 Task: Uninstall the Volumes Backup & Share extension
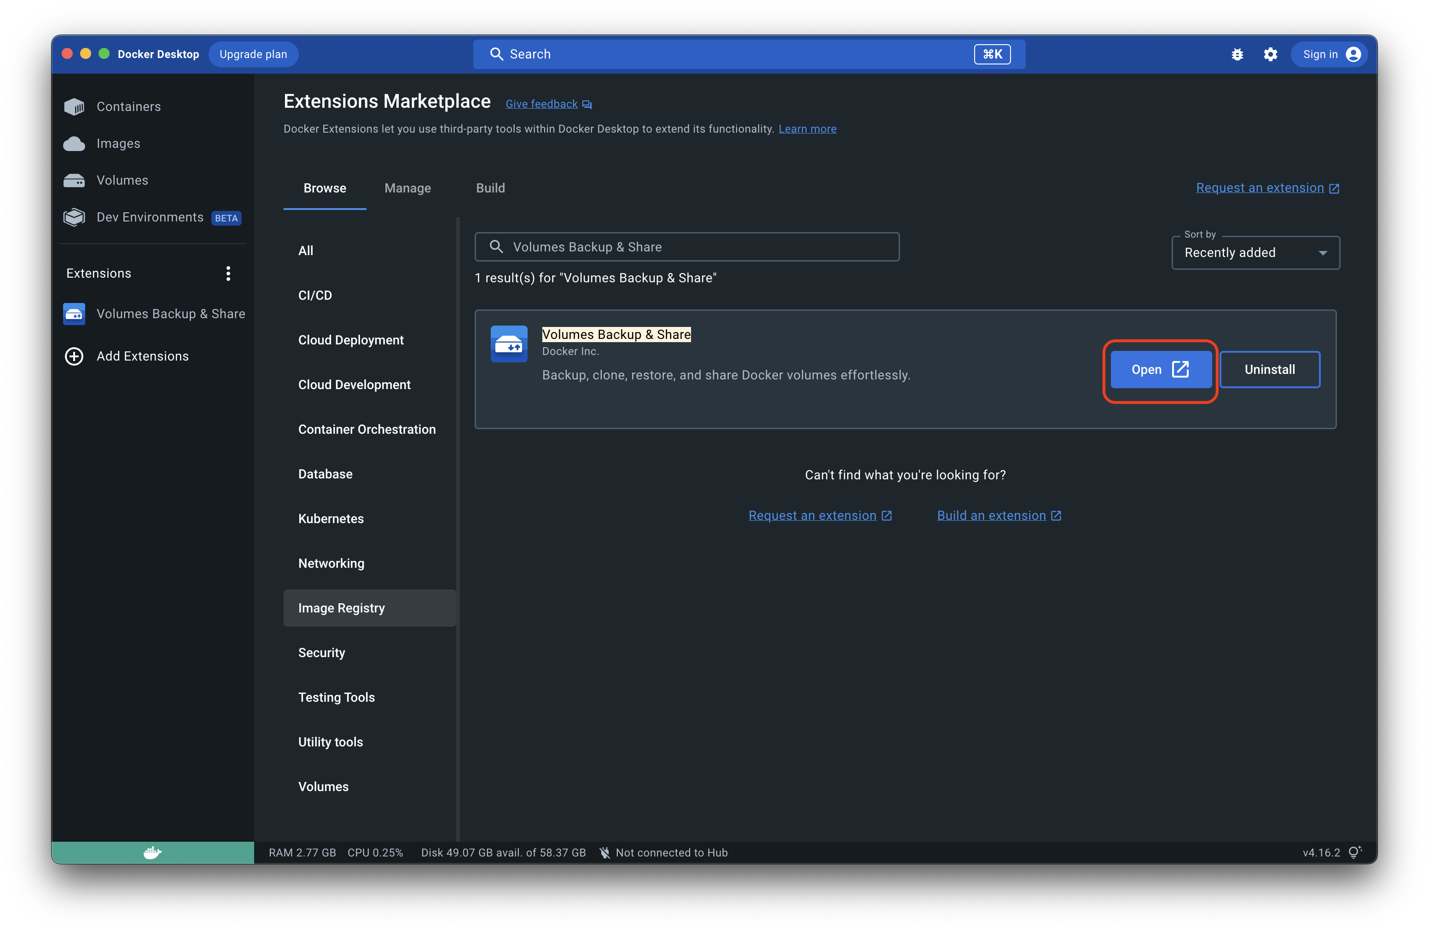pos(1269,369)
